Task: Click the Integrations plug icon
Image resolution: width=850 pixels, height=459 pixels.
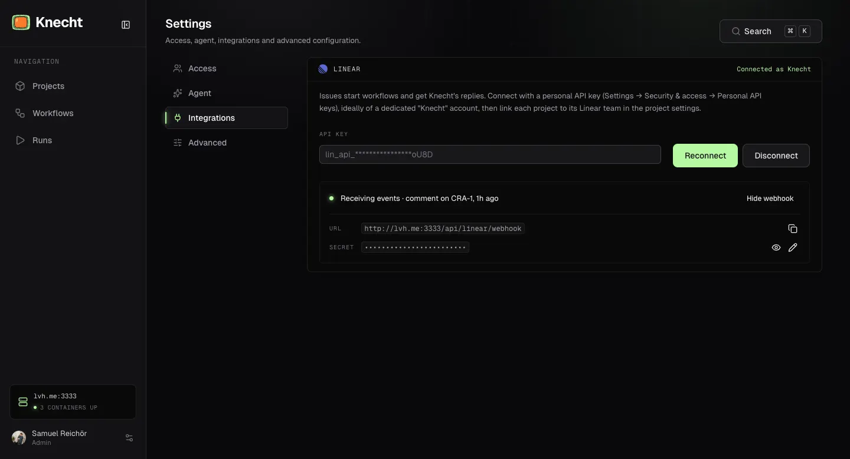Action: pyautogui.click(x=178, y=118)
